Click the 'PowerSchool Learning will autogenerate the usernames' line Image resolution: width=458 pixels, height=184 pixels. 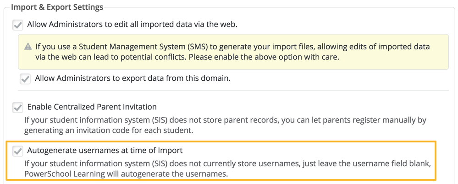[126, 173]
